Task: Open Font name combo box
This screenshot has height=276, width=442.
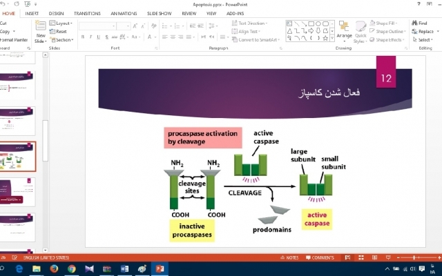Action: coord(97,26)
